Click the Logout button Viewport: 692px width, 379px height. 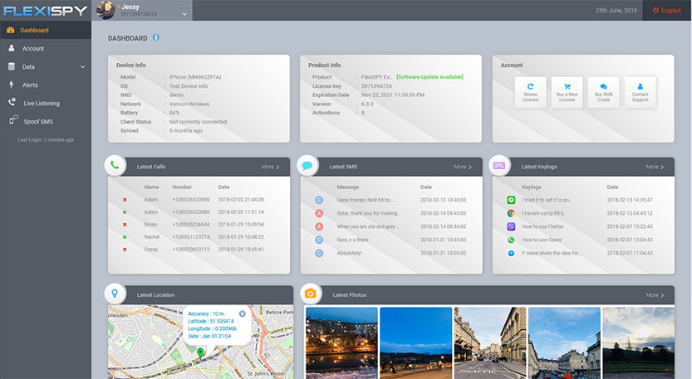(667, 10)
